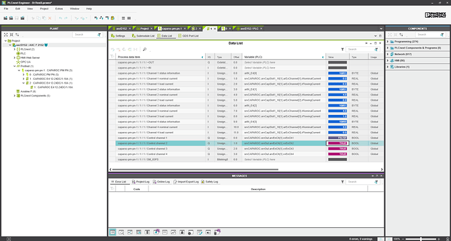Click the magnifier window icon in bottom bar

pyautogui.click(x=122, y=232)
